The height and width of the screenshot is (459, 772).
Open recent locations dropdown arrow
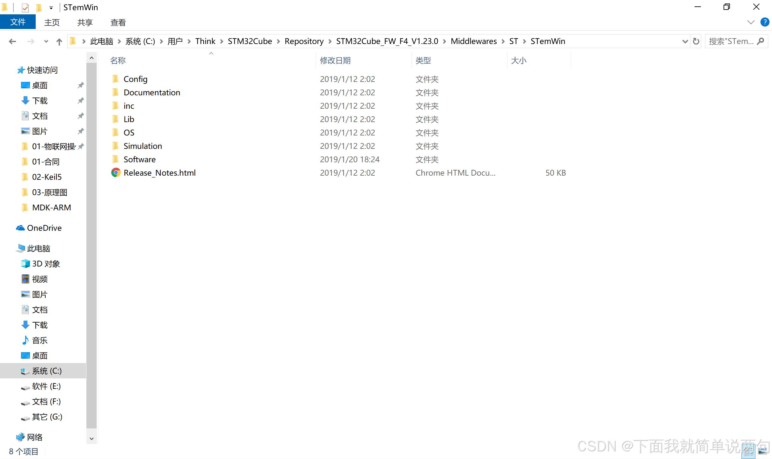point(46,41)
